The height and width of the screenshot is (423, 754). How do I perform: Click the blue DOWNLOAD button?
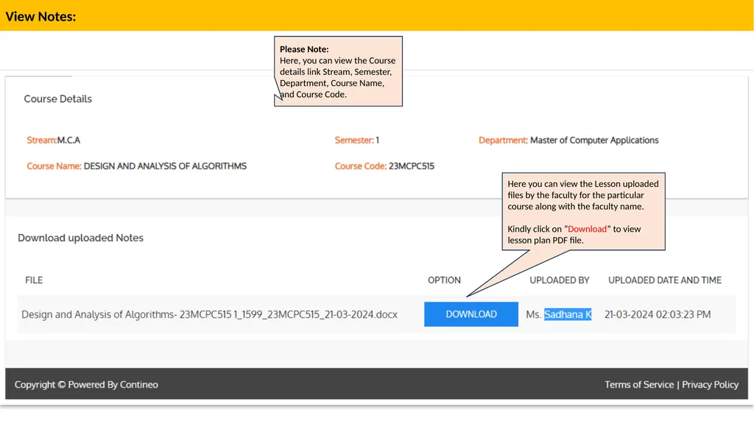coord(471,314)
